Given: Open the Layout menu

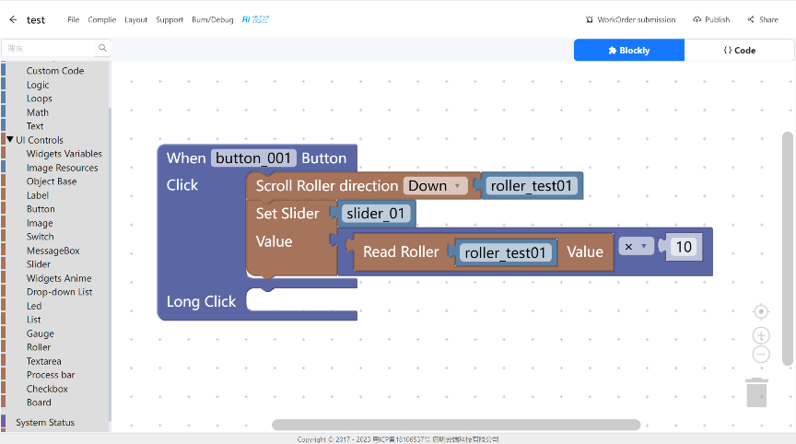Looking at the screenshot, I should (136, 19).
